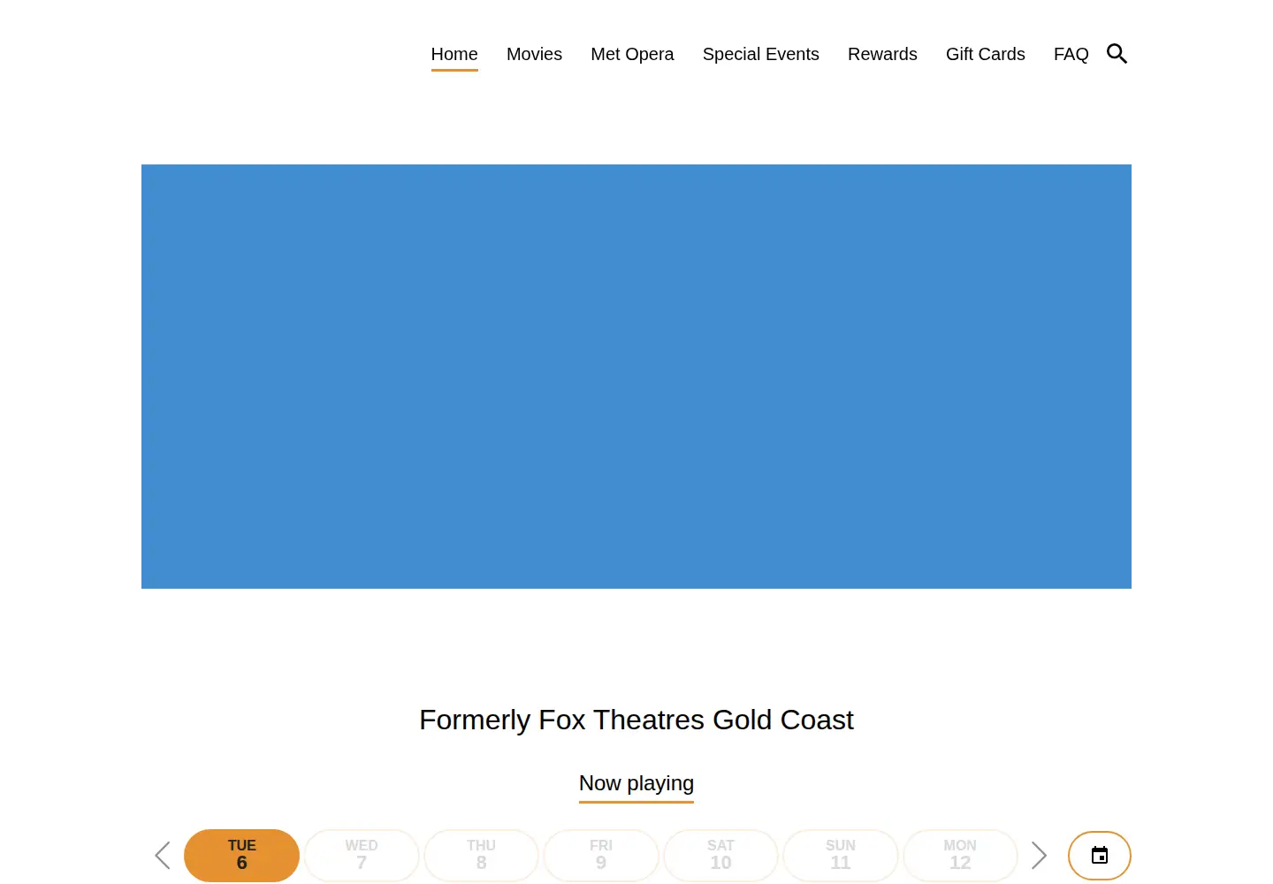Open the Movies menu item
This screenshot has height=884, width=1273.
tap(534, 54)
